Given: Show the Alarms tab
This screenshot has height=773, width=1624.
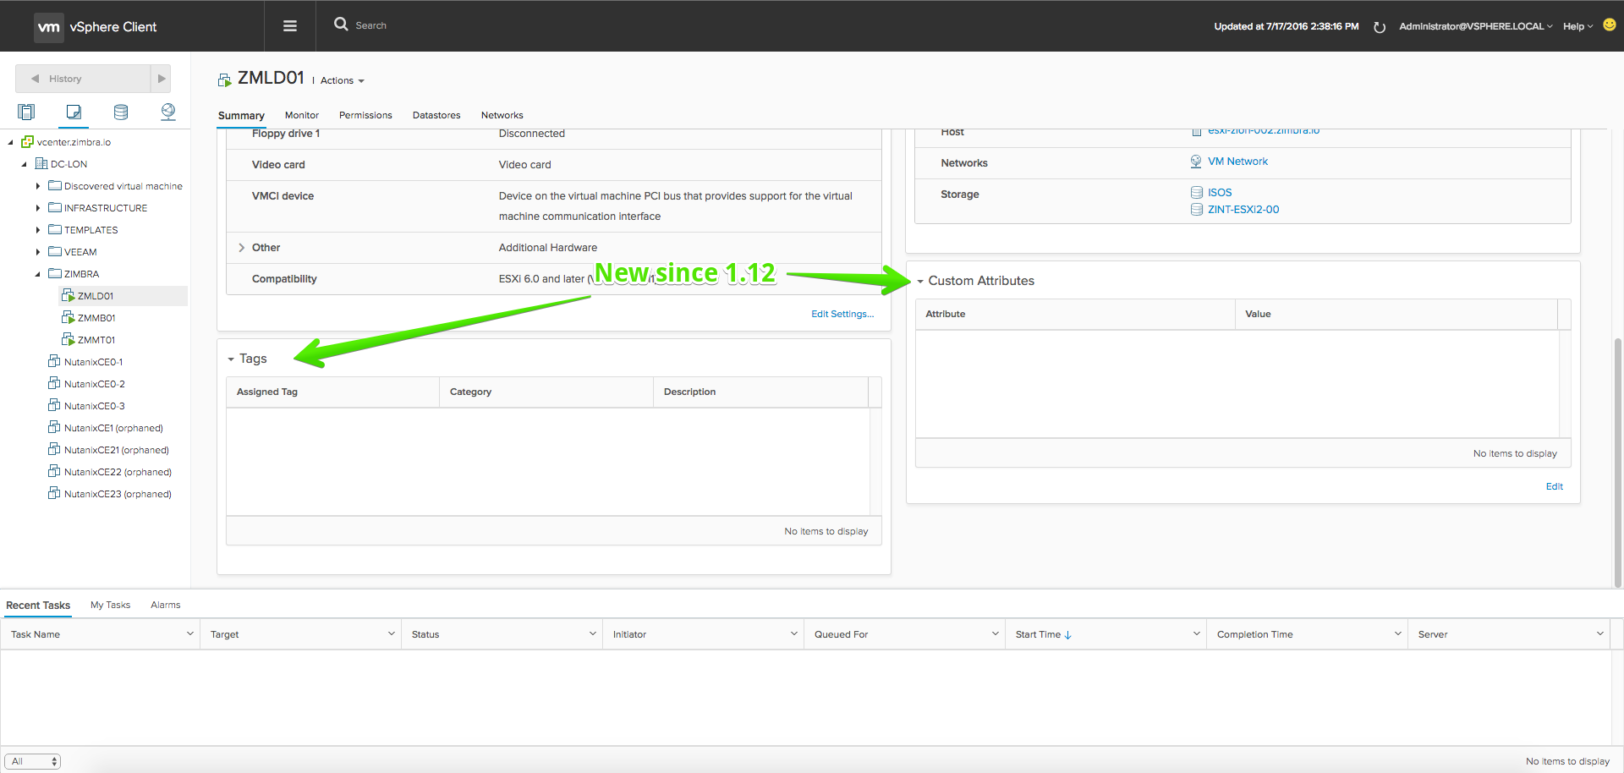Looking at the screenshot, I should point(166,605).
